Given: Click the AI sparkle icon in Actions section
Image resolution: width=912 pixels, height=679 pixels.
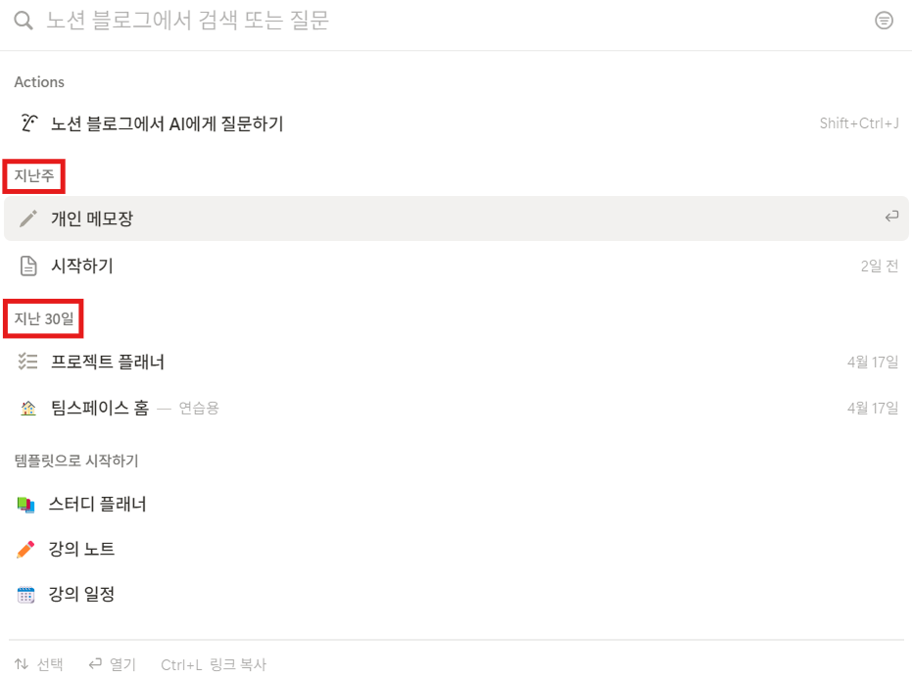Looking at the screenshot, I should click(27, 122).
